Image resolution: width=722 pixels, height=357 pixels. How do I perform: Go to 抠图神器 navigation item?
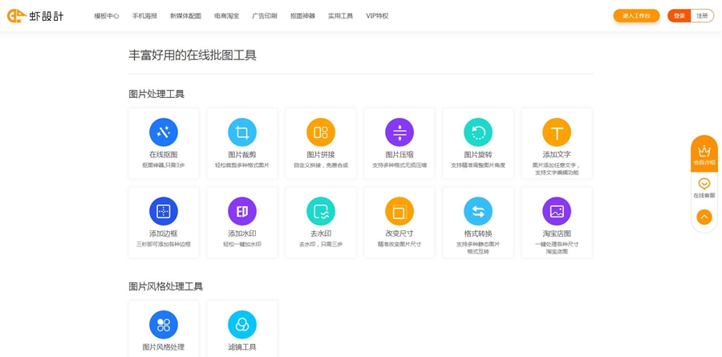(x=302, y=16)
